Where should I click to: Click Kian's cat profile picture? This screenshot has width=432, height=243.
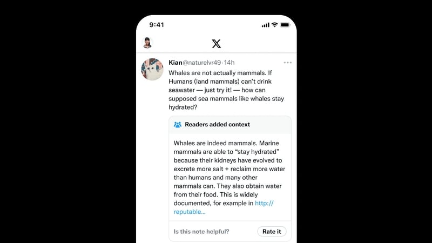[x=152, y=69]
